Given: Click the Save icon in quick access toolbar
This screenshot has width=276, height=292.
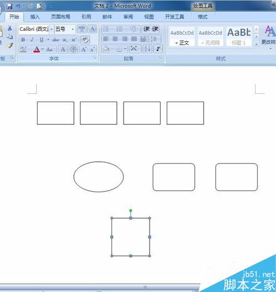Looking at the screenshot, I should point(9,7).
